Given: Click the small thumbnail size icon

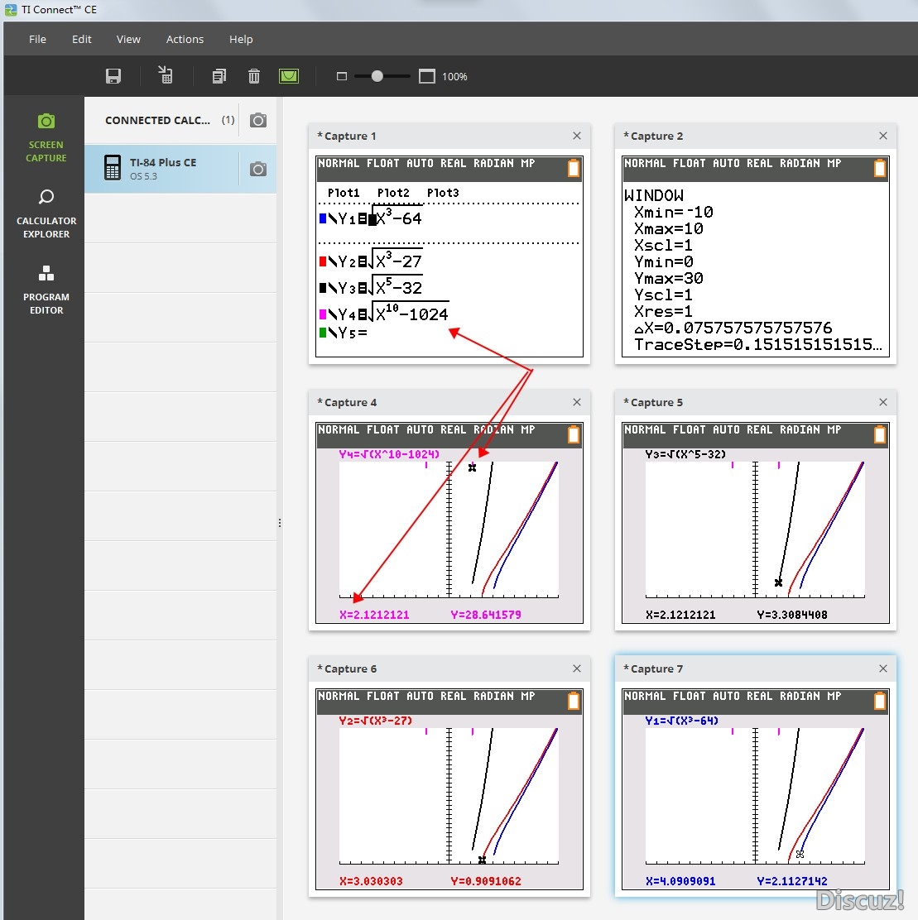Looking at the screenshot, I should [342, 76].
